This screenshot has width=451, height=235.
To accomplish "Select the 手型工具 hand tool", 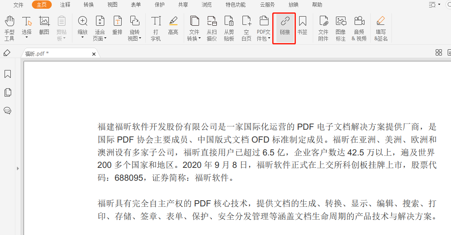I will (x=9, y=28).
